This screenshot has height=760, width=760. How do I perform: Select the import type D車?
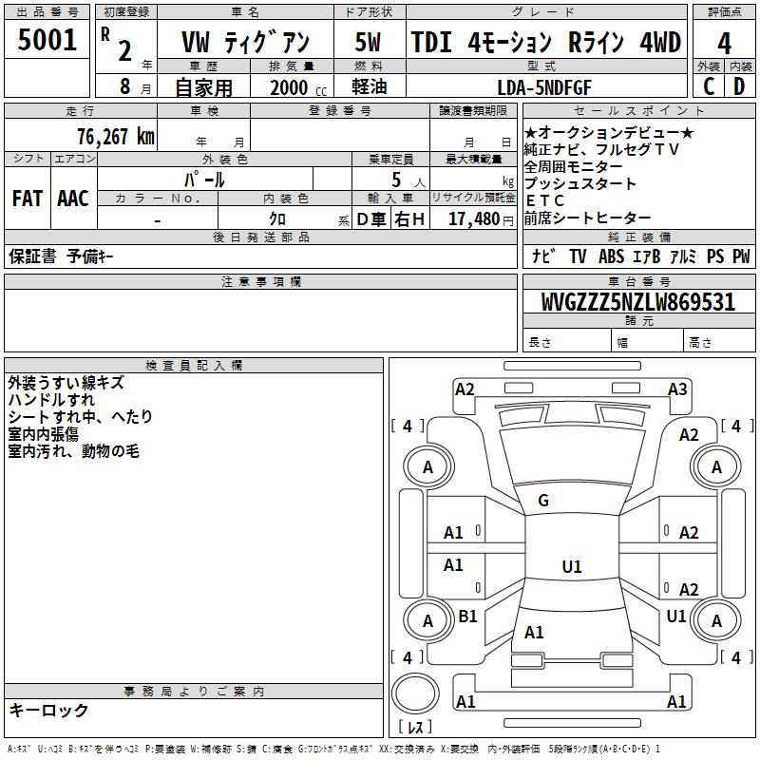coord(371,219)
